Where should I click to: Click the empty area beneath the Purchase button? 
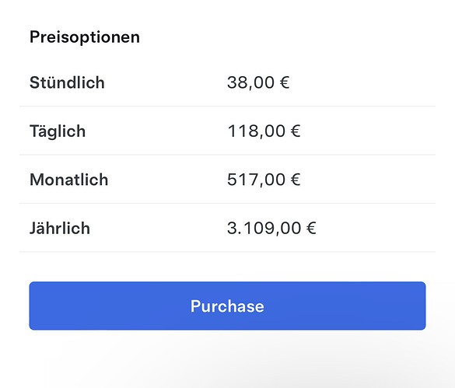point(227,359)
